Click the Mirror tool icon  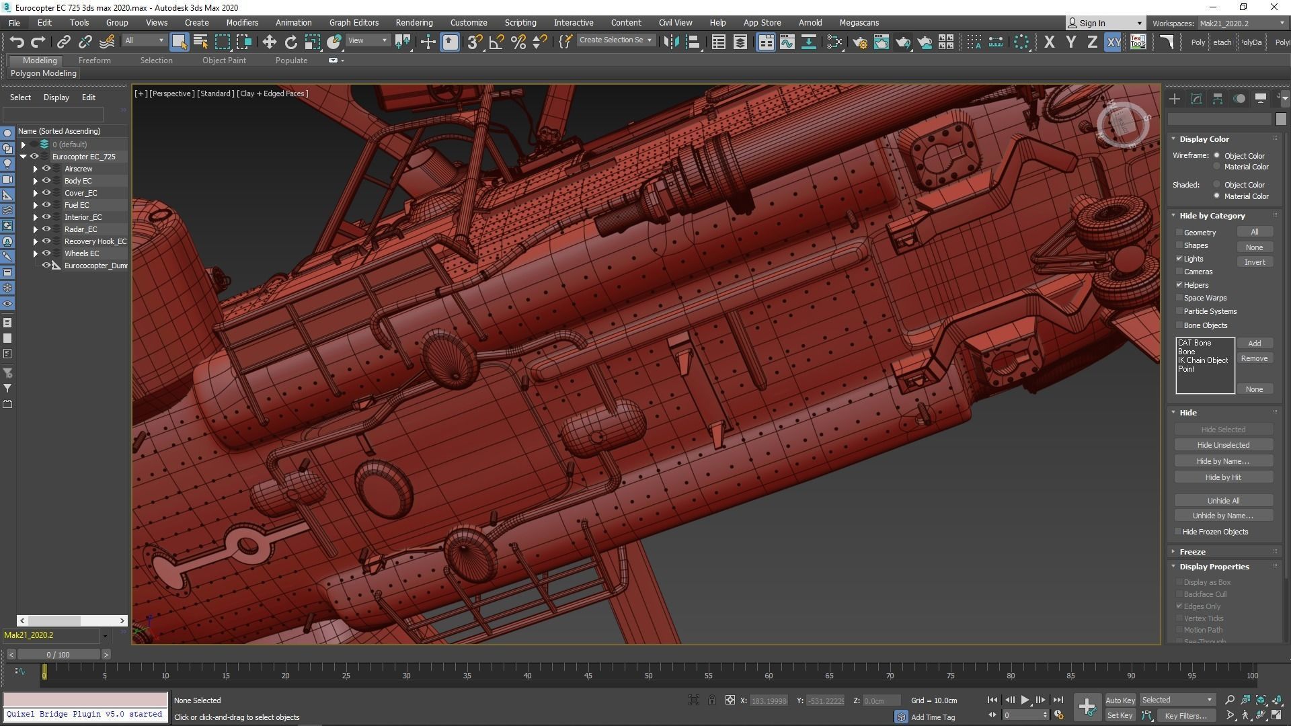(x=671, y=42)
